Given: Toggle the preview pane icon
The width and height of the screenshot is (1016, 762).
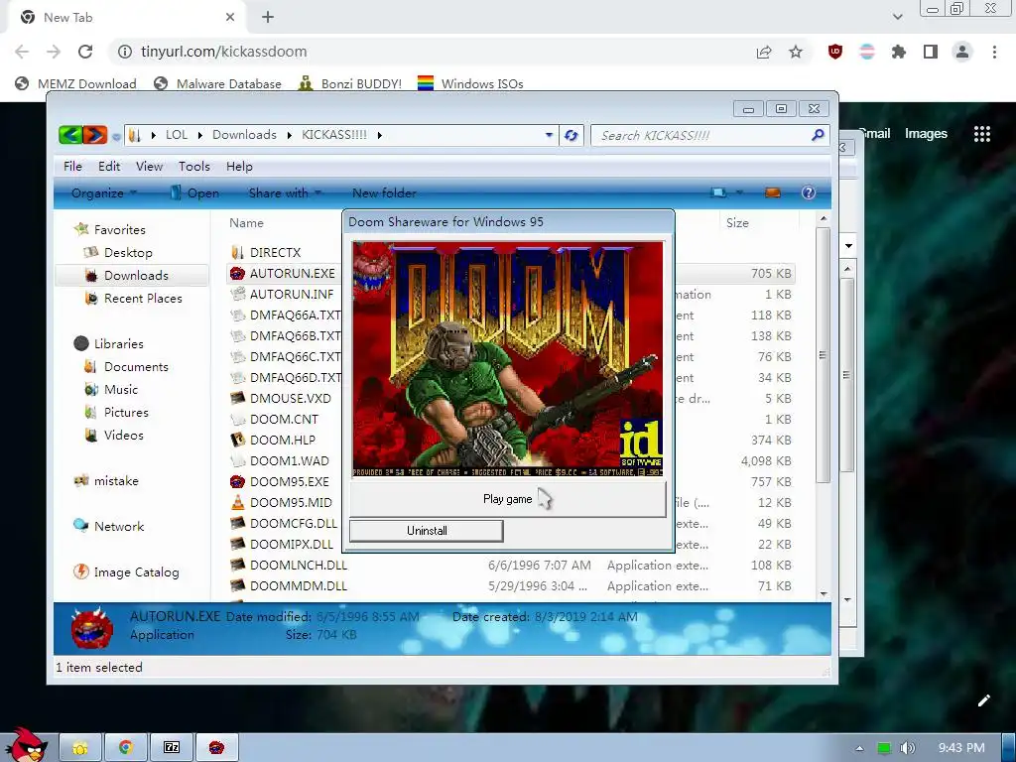Looking at the screenshot, I should [x=772, y=193].
